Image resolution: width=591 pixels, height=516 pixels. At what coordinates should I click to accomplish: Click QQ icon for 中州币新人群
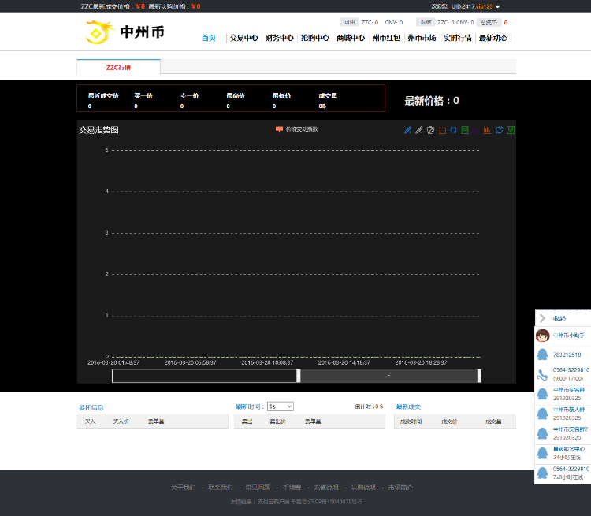pos(542,414)
